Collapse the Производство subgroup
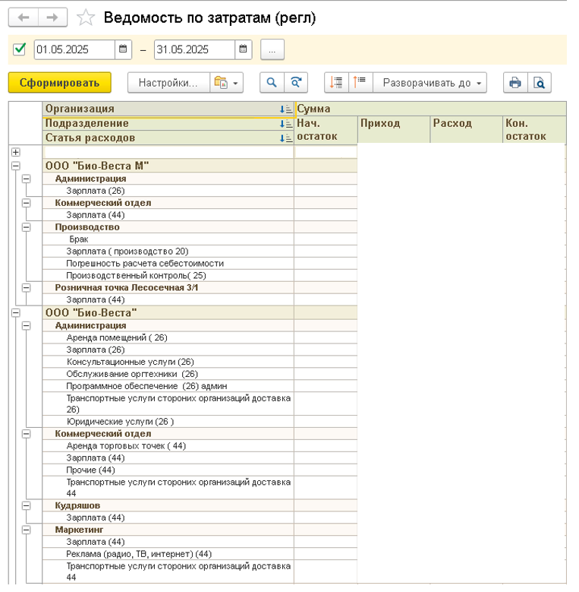579x592 pixels. point(27,226)
